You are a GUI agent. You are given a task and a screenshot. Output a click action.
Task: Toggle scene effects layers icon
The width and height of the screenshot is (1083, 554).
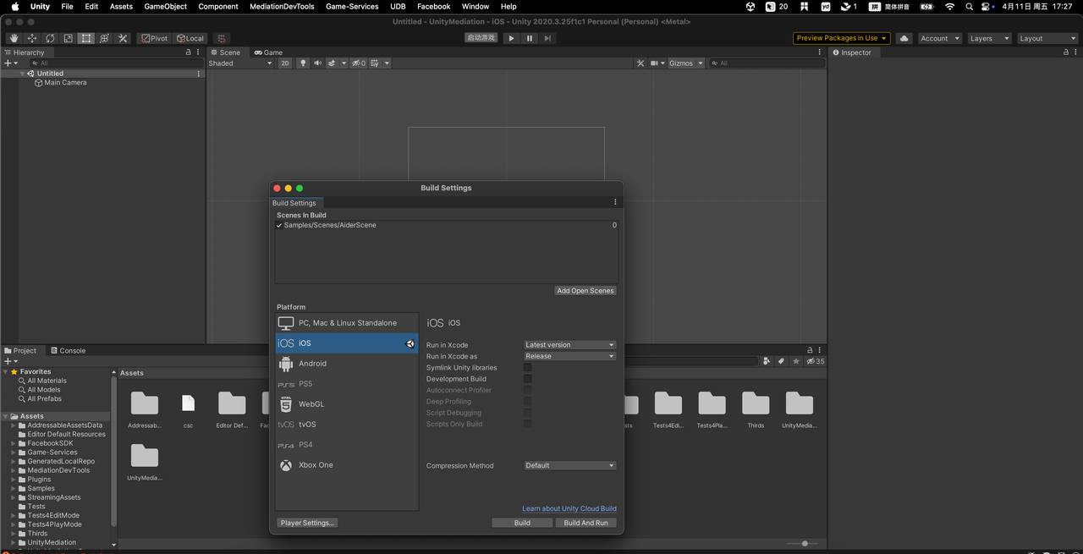(333, 63)
